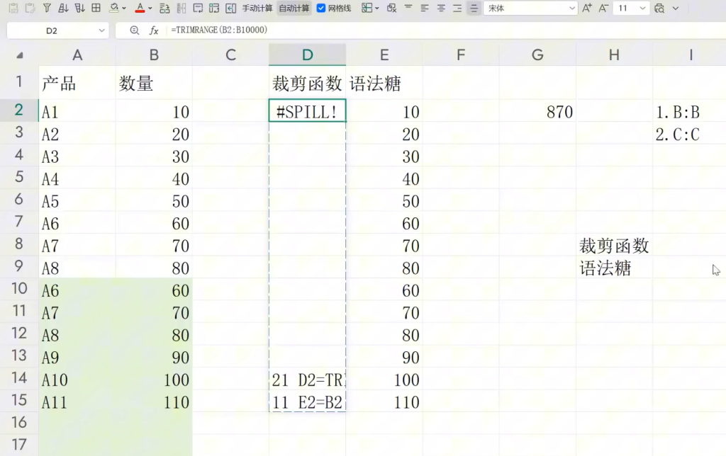Click the paste format clipboard icon

(30, 8)
